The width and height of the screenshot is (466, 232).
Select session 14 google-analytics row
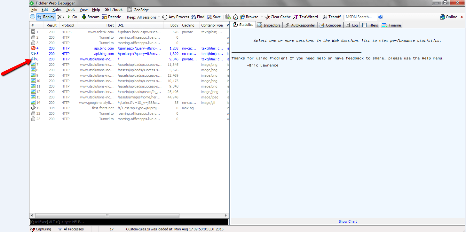129,103
